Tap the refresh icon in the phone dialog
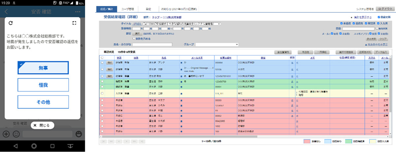This screenshot has height=155, width=396. (11, 23)
